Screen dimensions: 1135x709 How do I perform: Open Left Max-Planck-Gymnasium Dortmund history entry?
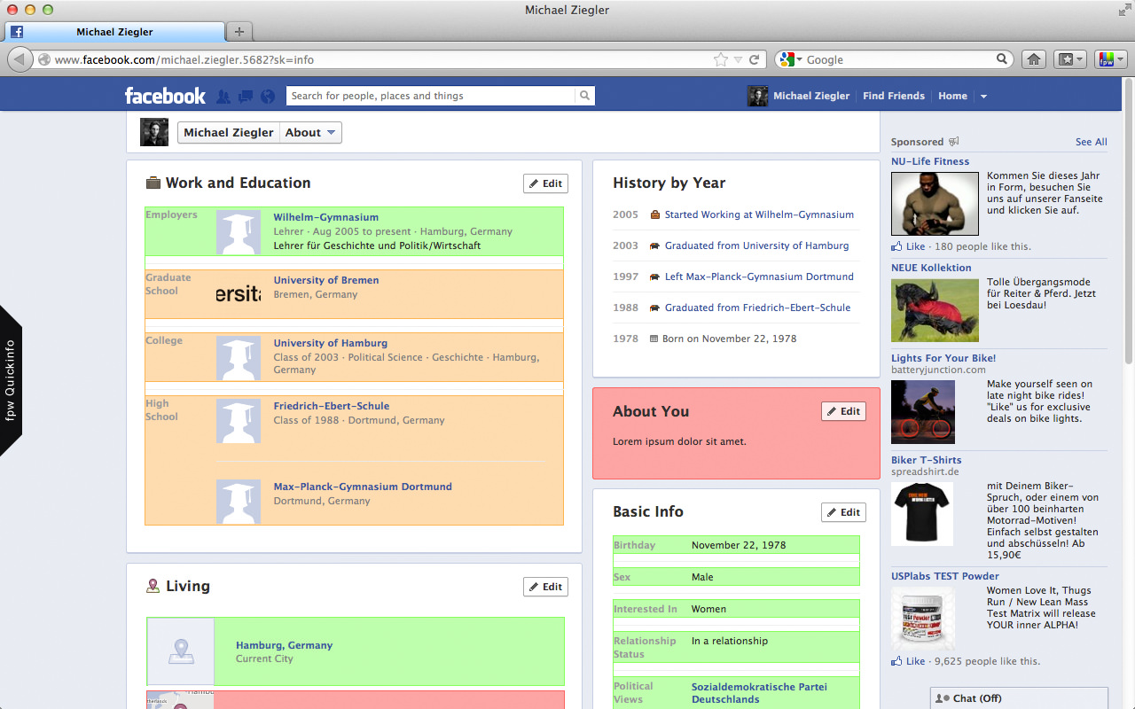759,277
